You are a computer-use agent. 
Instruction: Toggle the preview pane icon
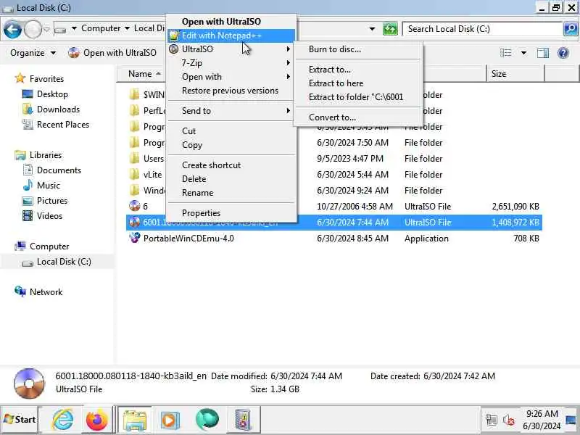542,53
